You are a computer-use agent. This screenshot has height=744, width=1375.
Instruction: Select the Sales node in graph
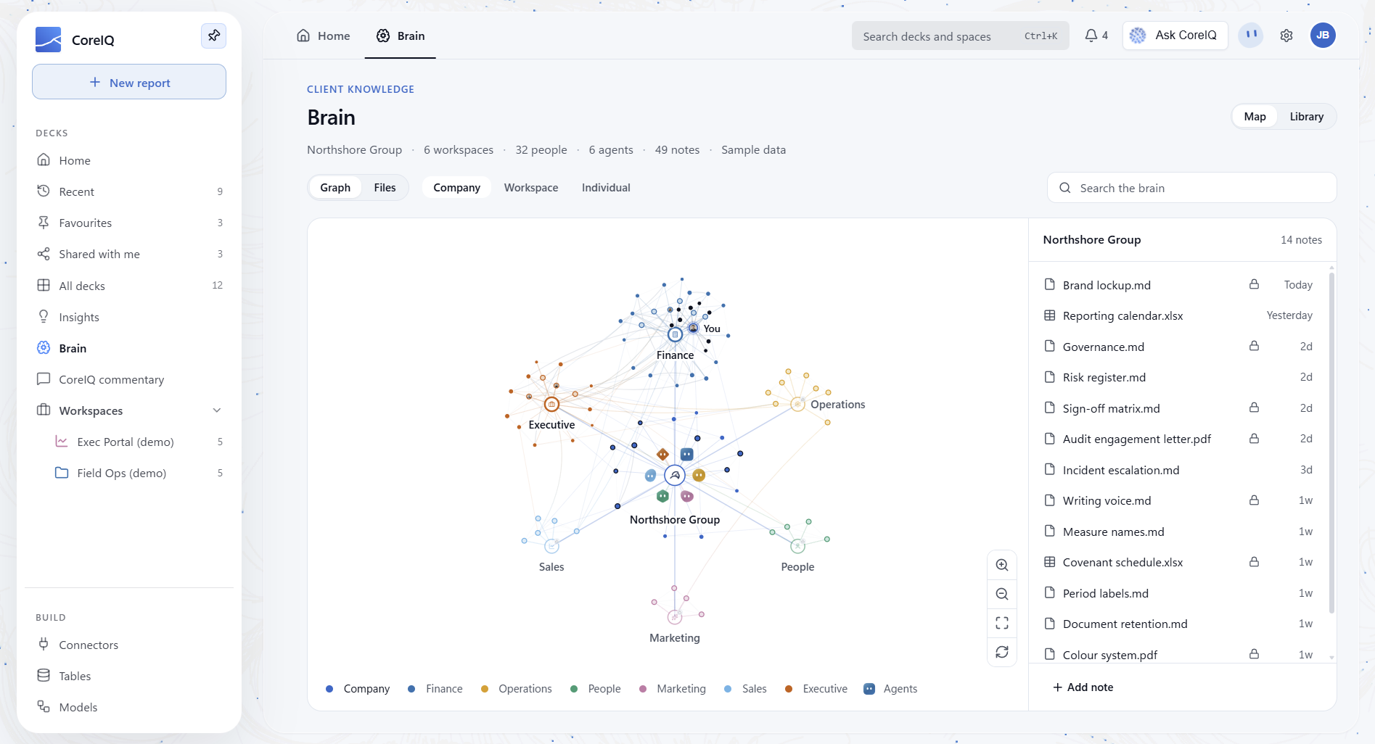pyautogui.click(x=551, y=546)
